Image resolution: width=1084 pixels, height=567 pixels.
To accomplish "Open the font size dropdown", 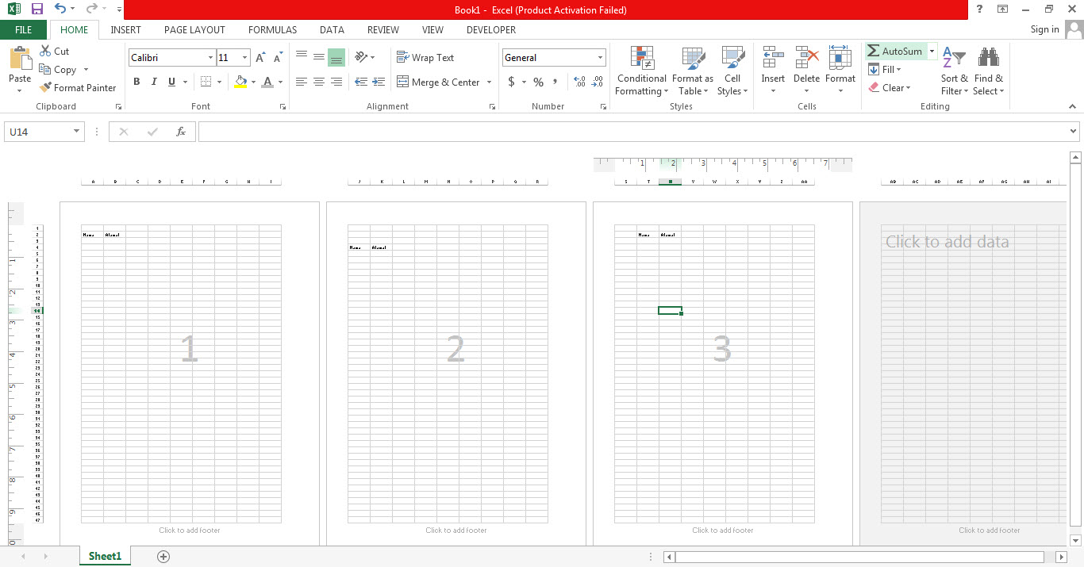I will pyautogui.click(x=245, y=58).
